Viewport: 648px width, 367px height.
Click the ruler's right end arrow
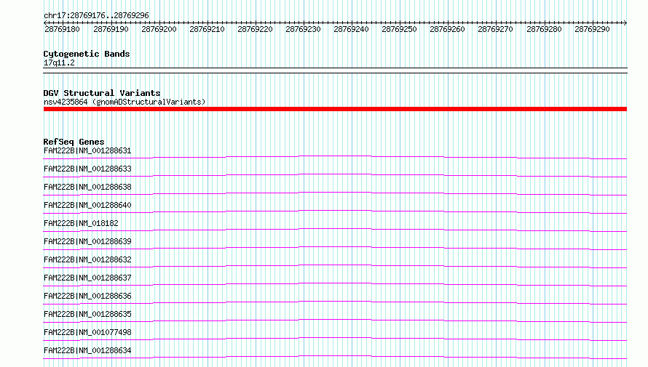pos(625,23)
